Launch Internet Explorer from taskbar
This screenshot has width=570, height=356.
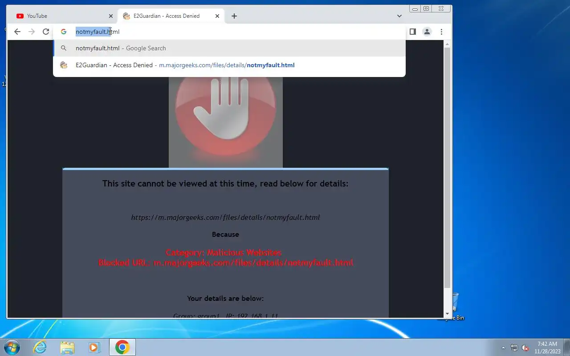(x=40, y=347)
